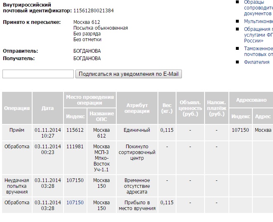Open the 'Филателия' link
This screenshot has width=273, height=222.
(257, 62)
